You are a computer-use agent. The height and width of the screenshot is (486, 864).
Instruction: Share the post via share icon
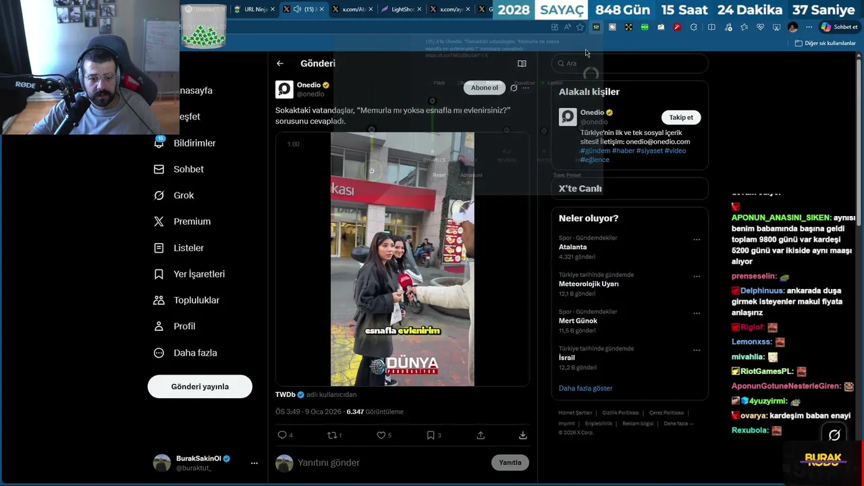[481, 435]
